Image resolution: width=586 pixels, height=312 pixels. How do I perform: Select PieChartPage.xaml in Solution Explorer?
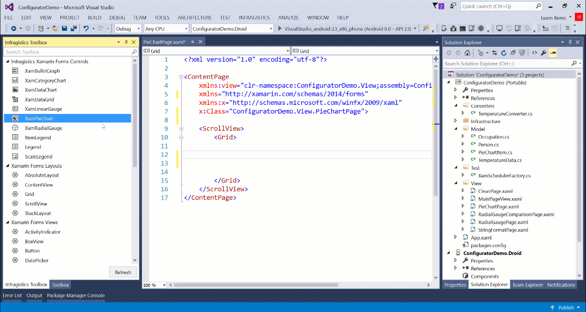(498, 207)
